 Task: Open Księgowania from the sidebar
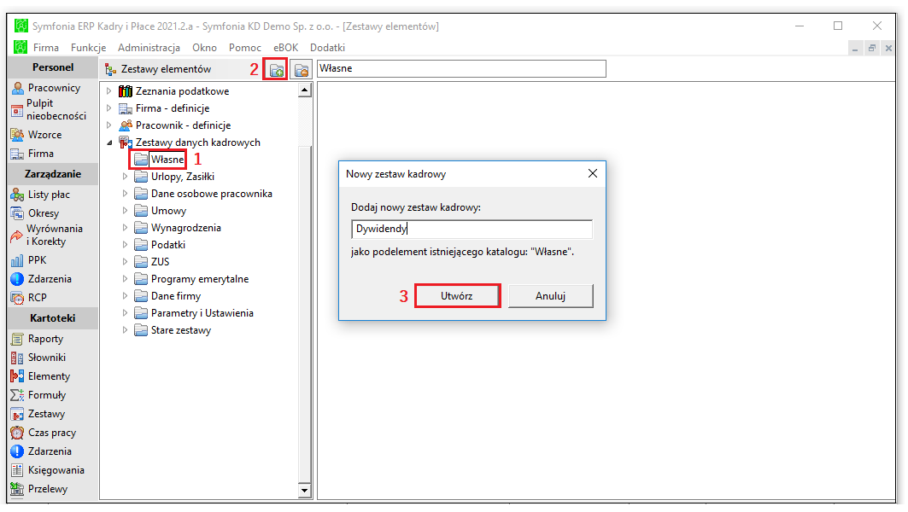coord(48,470)
